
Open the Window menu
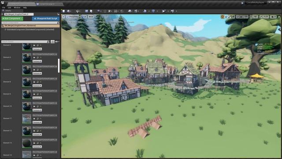pos(17,8)
